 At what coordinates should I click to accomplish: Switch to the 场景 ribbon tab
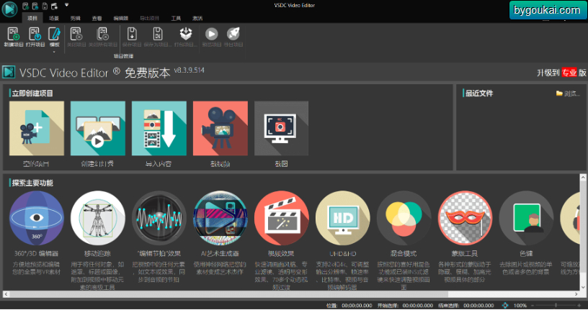tap(53, 18)
